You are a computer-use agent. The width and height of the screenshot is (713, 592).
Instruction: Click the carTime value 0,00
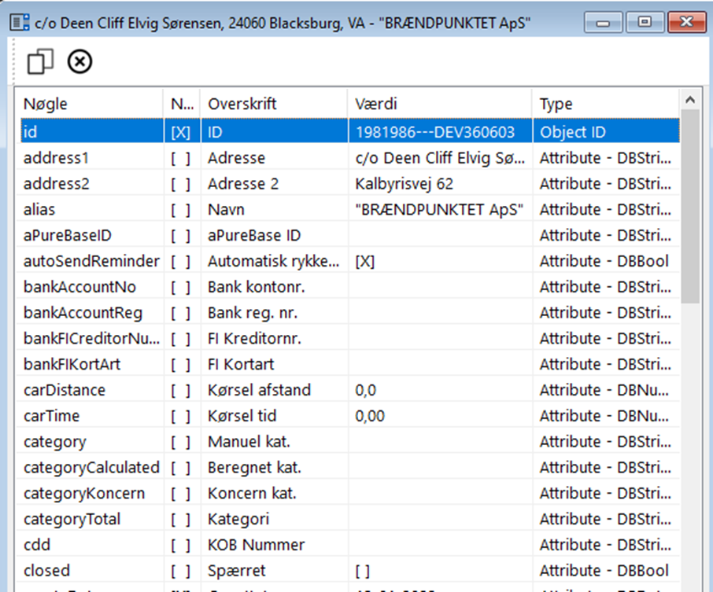pos(370,416)
